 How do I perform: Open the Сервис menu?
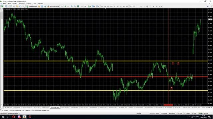pos(29,4)
